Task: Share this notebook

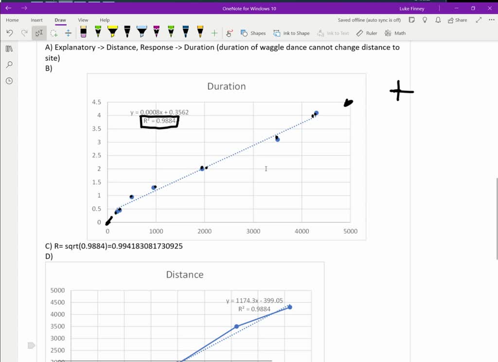Action: tap(457, 20)
